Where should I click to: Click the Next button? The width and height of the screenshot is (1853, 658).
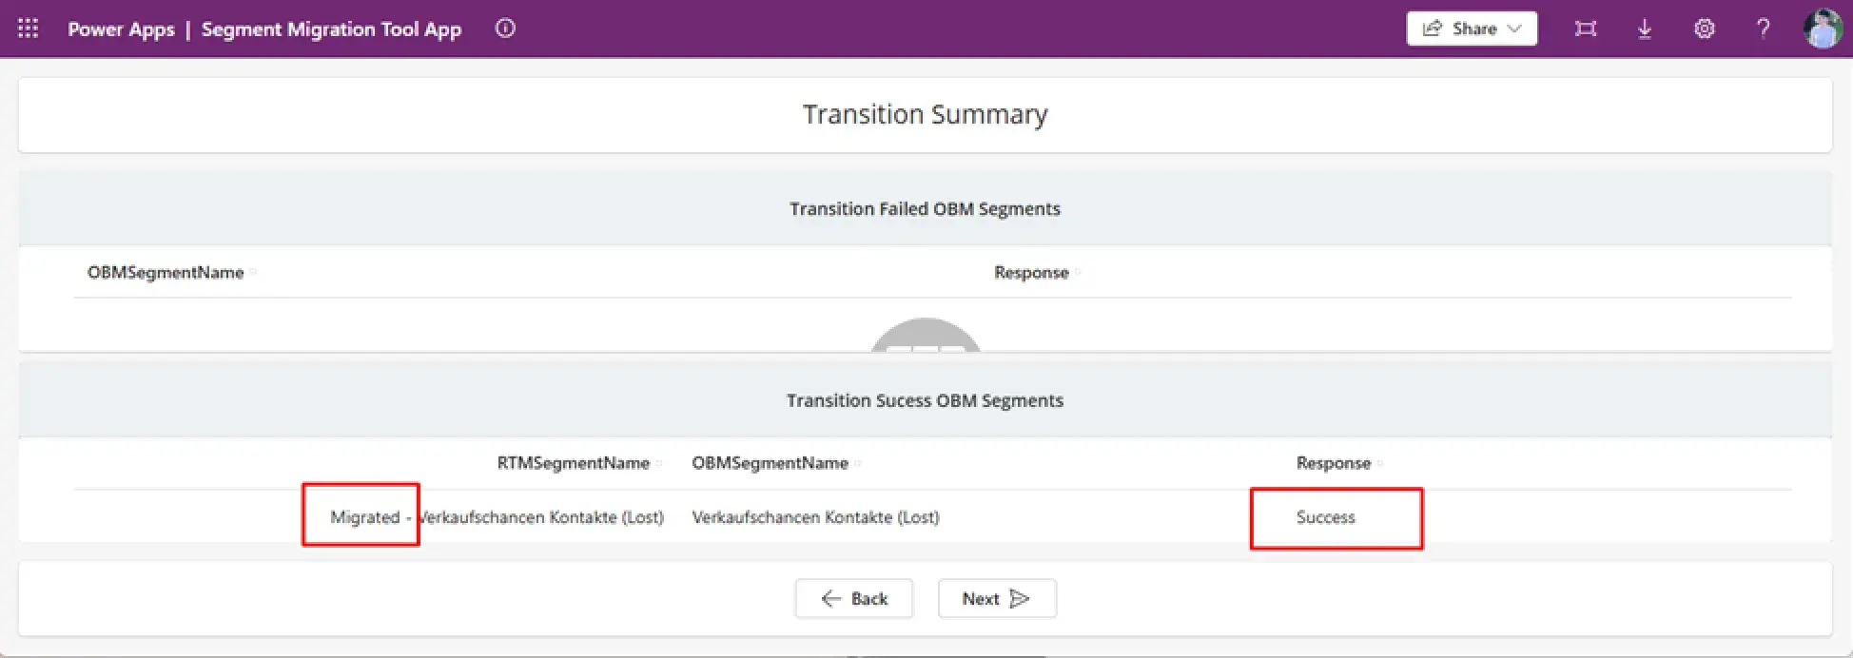pyautogui.click(x=997, y=598)
